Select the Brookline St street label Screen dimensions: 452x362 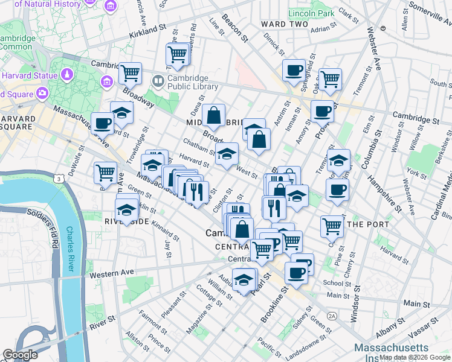[274, 305]
